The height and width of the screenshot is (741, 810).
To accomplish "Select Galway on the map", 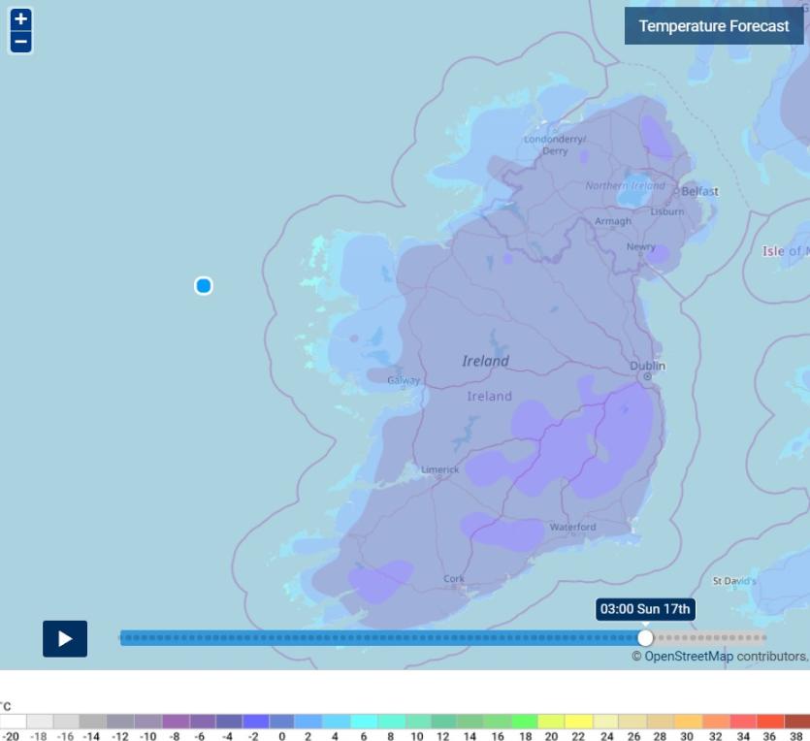I will 404,380.
